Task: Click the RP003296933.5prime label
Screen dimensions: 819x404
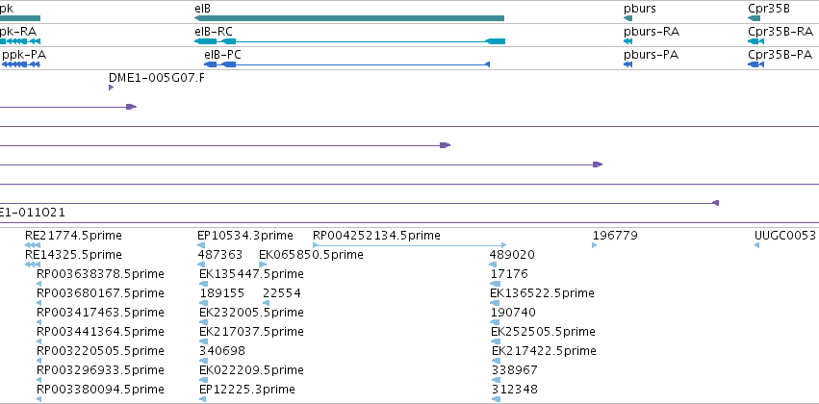Action: tap(100, 370)
